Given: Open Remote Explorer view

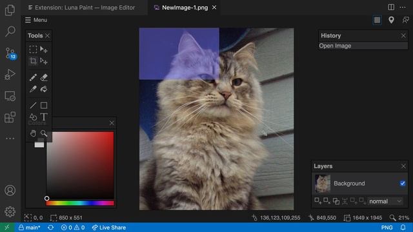Looking at the screenshot, I should (x=10, y=96).
